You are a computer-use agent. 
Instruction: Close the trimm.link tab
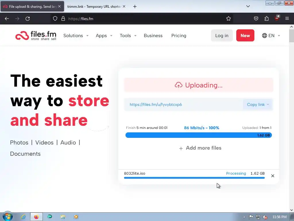coord(124,6)
